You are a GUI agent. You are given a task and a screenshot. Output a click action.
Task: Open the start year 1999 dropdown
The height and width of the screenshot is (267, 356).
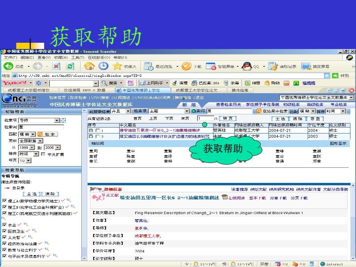click(32, 147)
